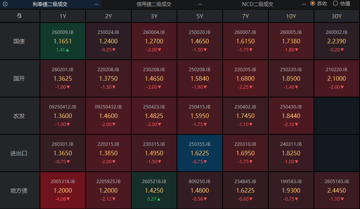Click bond code 09250432.IB
Image resolution: width=360 pixels, height=209 pixels.
[108, 107]
